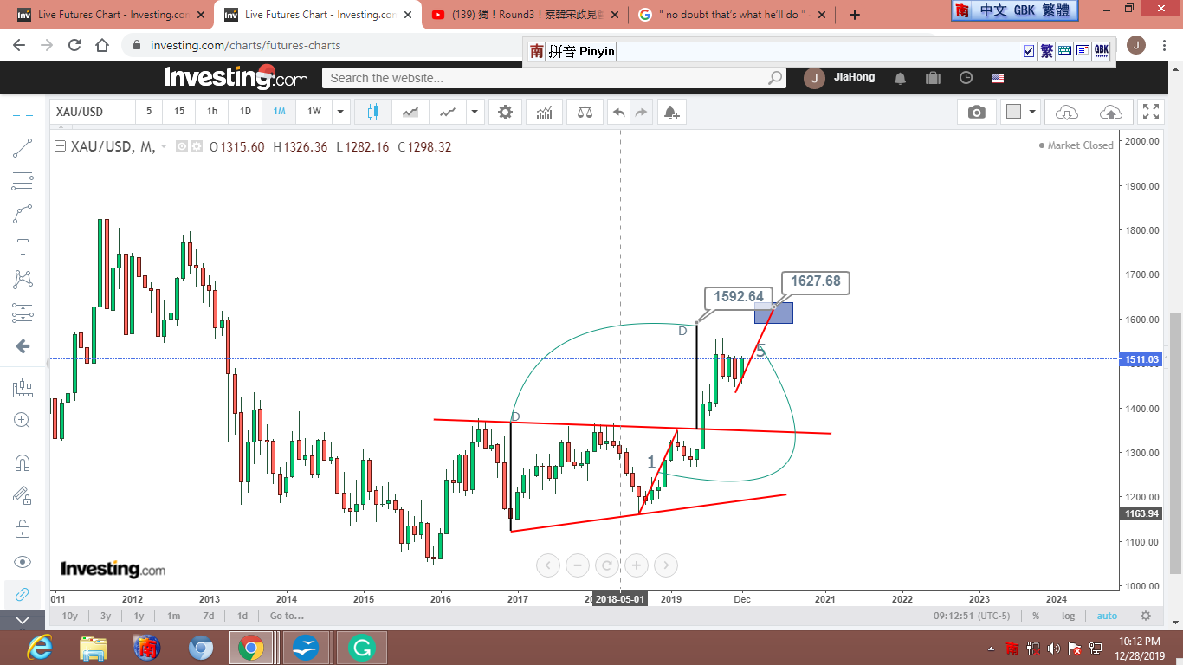This screenshot has height=665, width=1183.
Task: Take a chart snapshot with camera
Action: (x=977, y=112)
